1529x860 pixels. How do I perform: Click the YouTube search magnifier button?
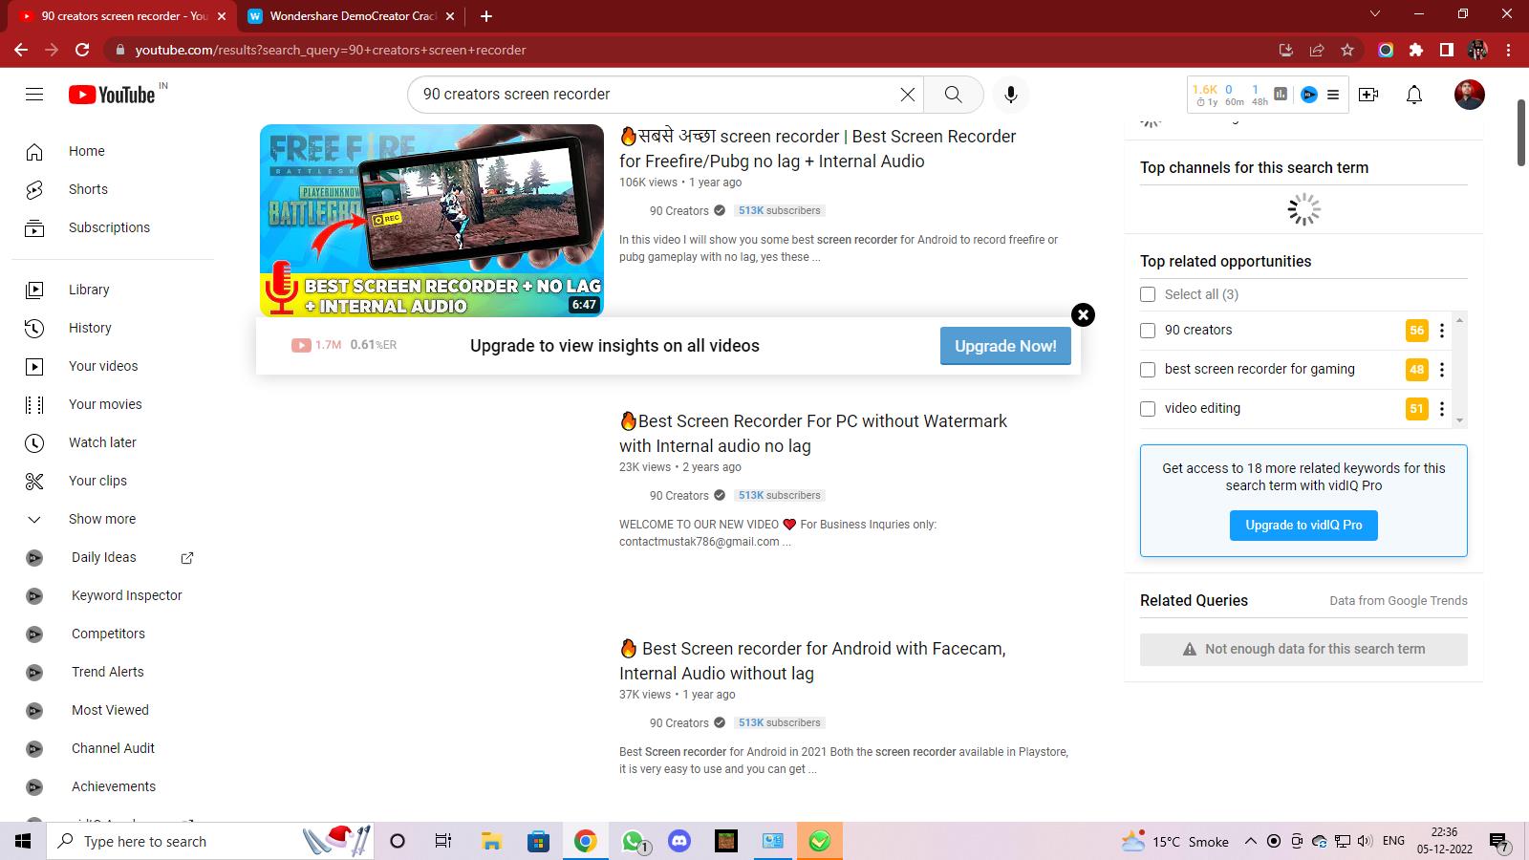pos(953,95)
